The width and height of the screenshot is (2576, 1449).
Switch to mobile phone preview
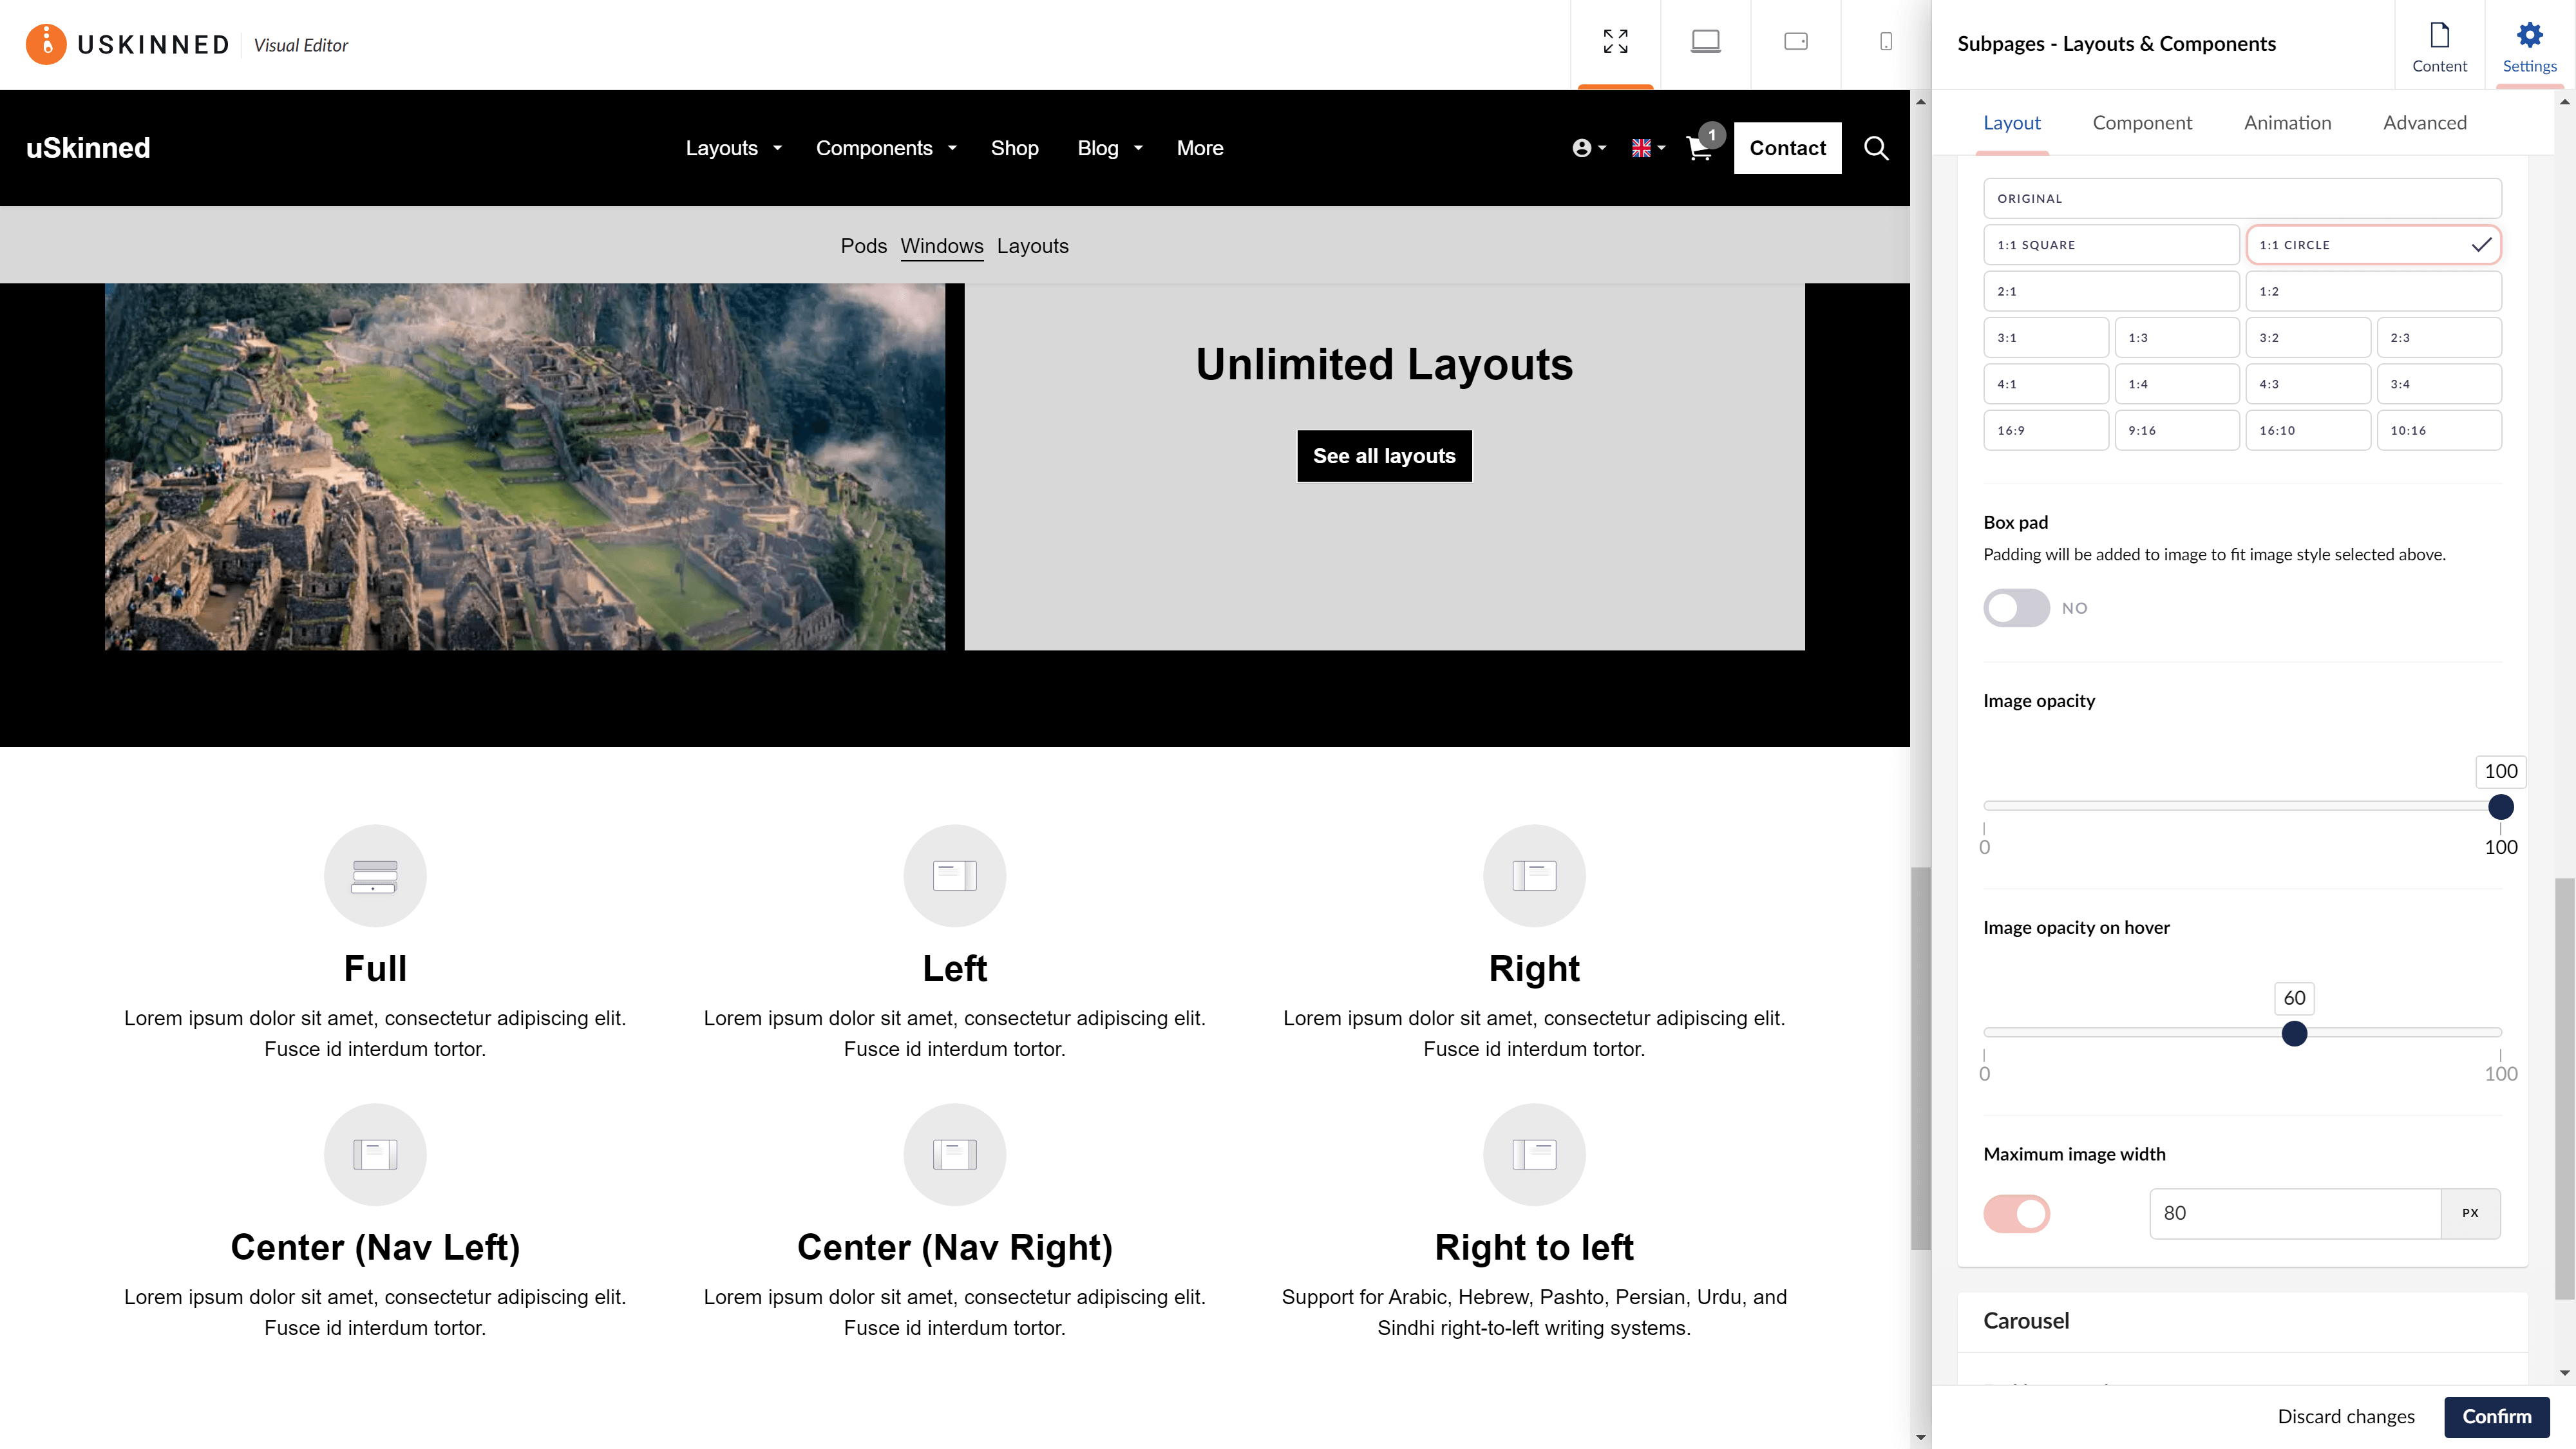(1885, 41)
